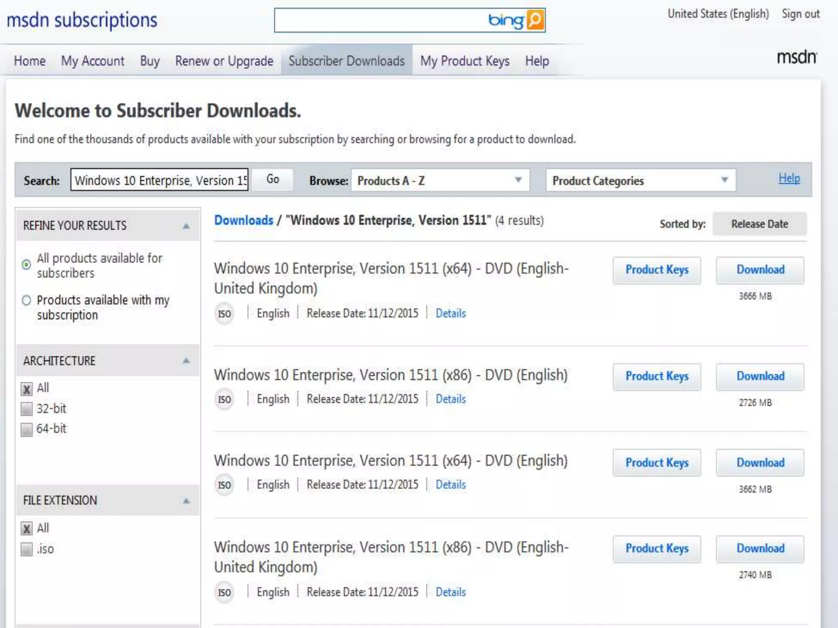Click the x64 English-United Kingdom title

[391, 278]
